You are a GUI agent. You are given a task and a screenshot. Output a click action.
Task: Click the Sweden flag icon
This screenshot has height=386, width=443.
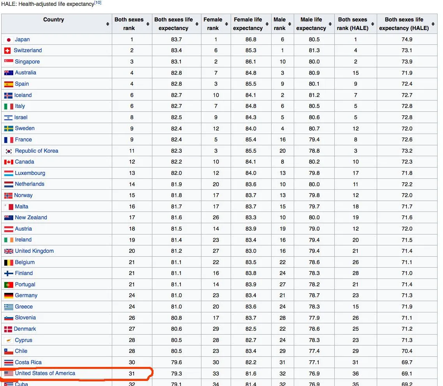point(9,129)
